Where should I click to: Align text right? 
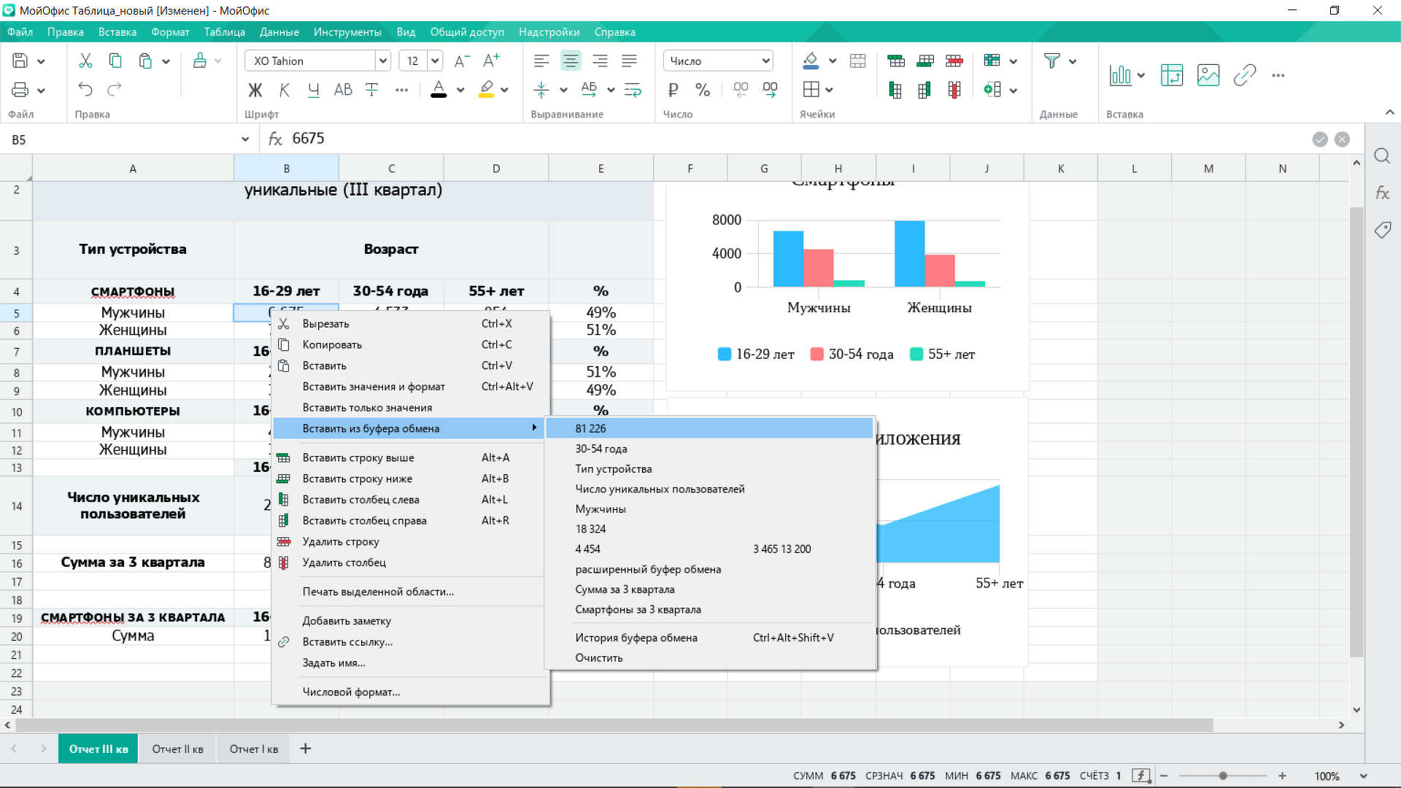[600, 61]
